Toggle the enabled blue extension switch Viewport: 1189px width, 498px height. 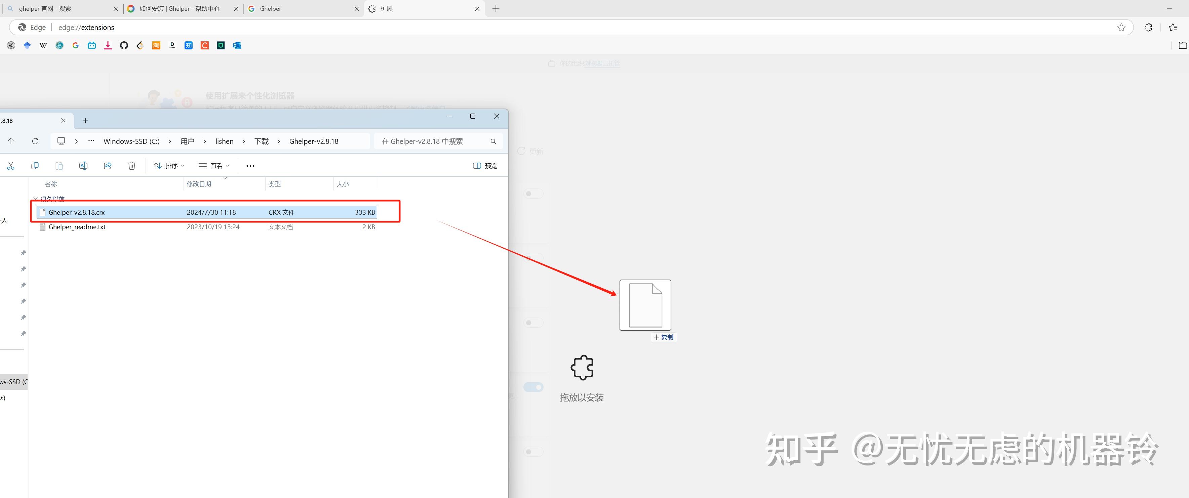point(533,387)
